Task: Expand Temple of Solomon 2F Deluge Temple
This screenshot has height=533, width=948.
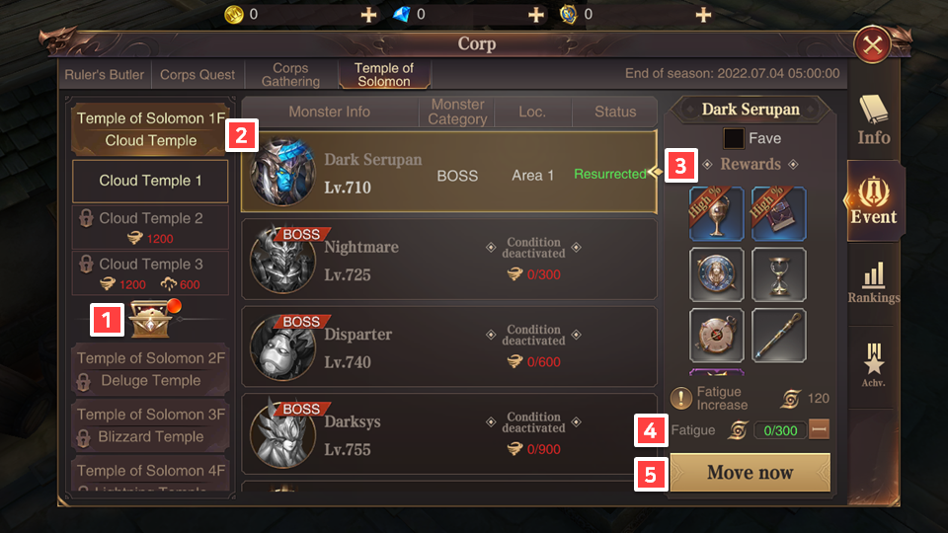Action: (x=150, y=369)
